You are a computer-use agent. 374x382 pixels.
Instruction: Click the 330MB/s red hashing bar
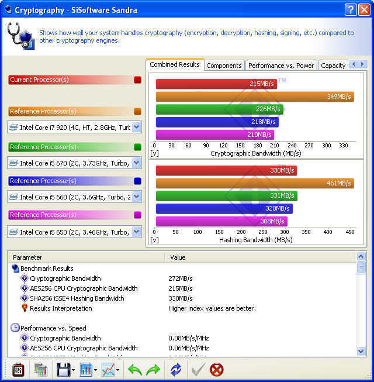226,171
